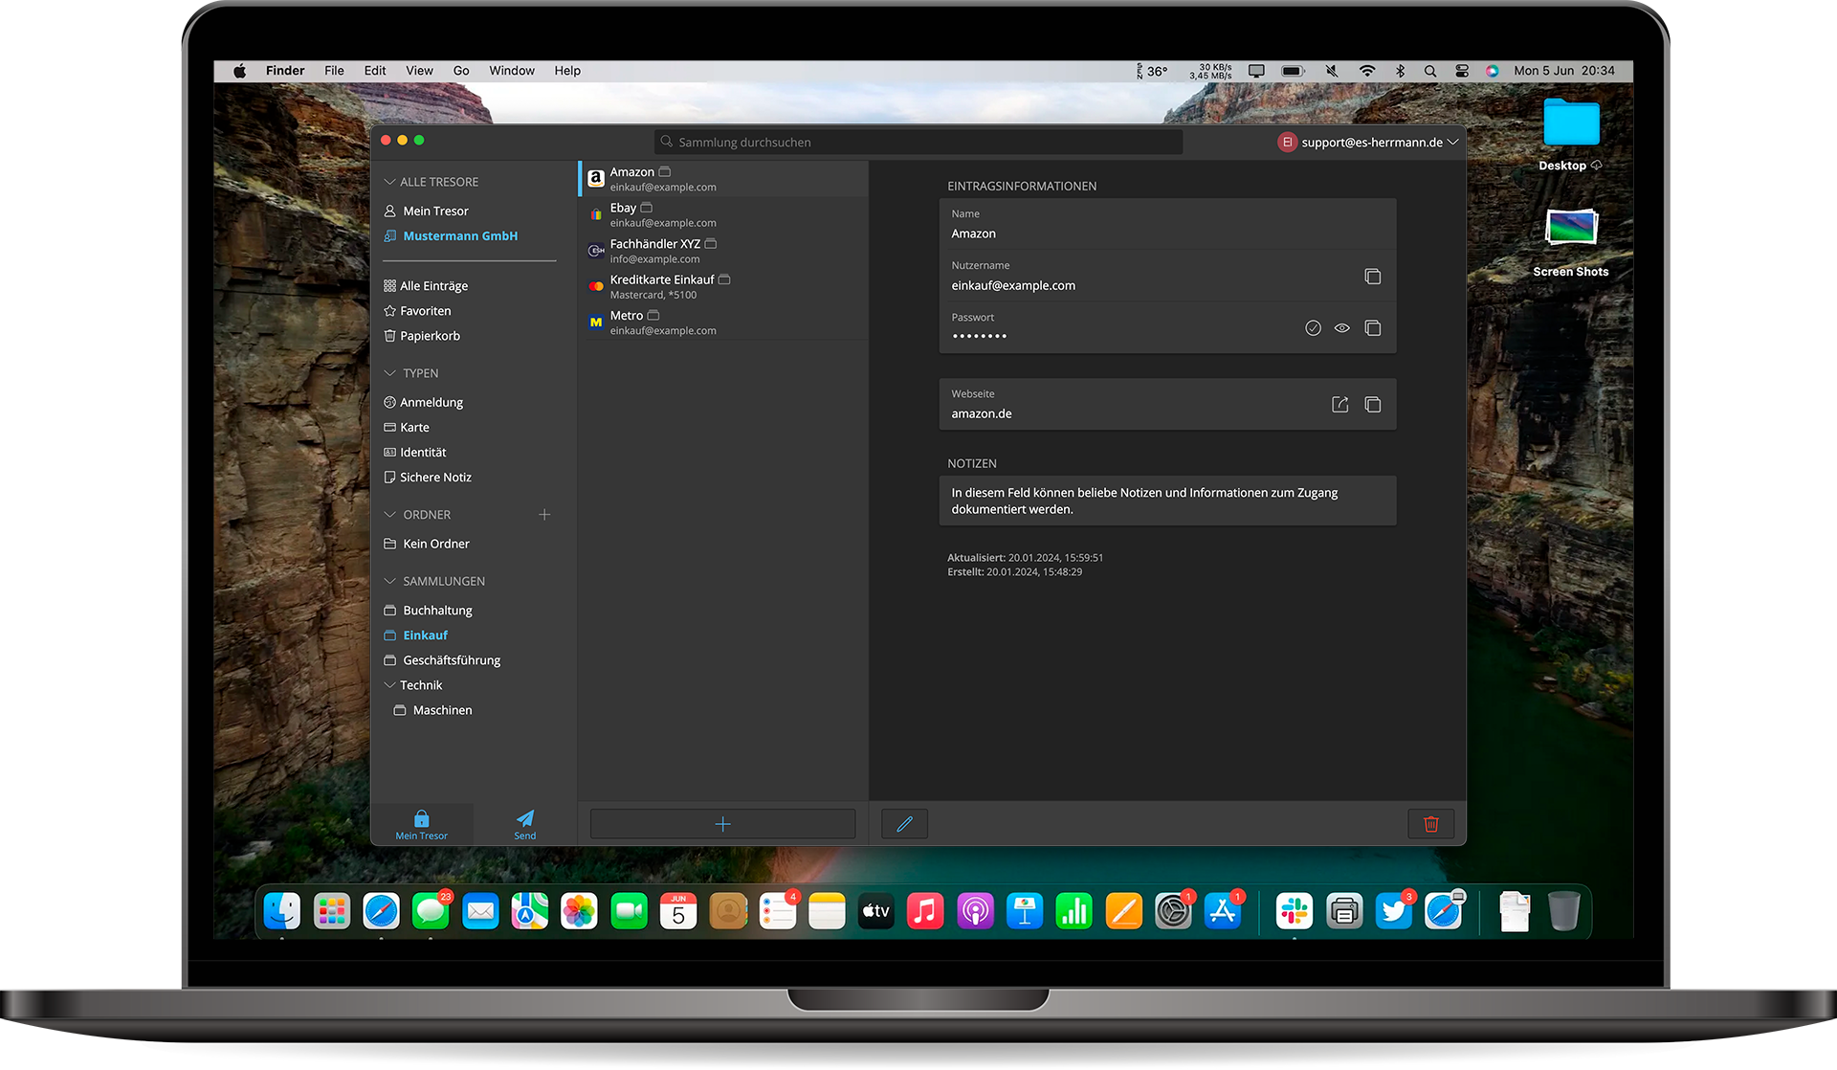This screenshot has width=1837, height=1070.
Task: Select the Amazon entry in the list
Action: 723,179
